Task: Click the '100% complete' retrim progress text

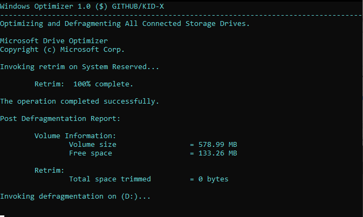Action: tap(103, 84)
